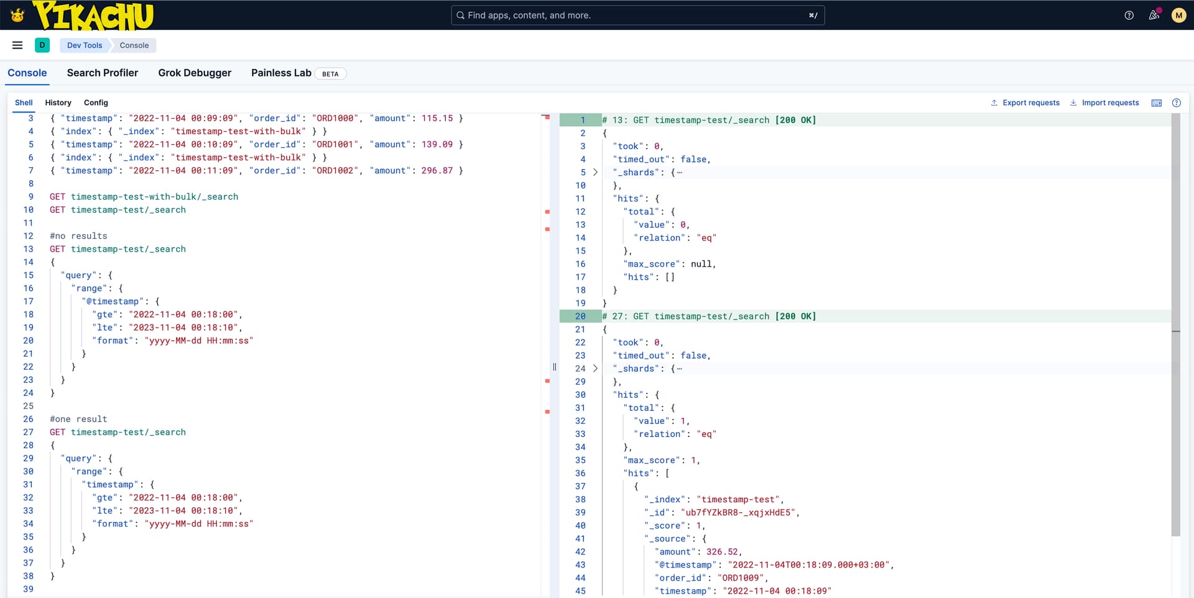Screen dimensions: 1194x598
Task: Open keyboard shortcuts icon in console toolbar
Action: coord(1156,103)
